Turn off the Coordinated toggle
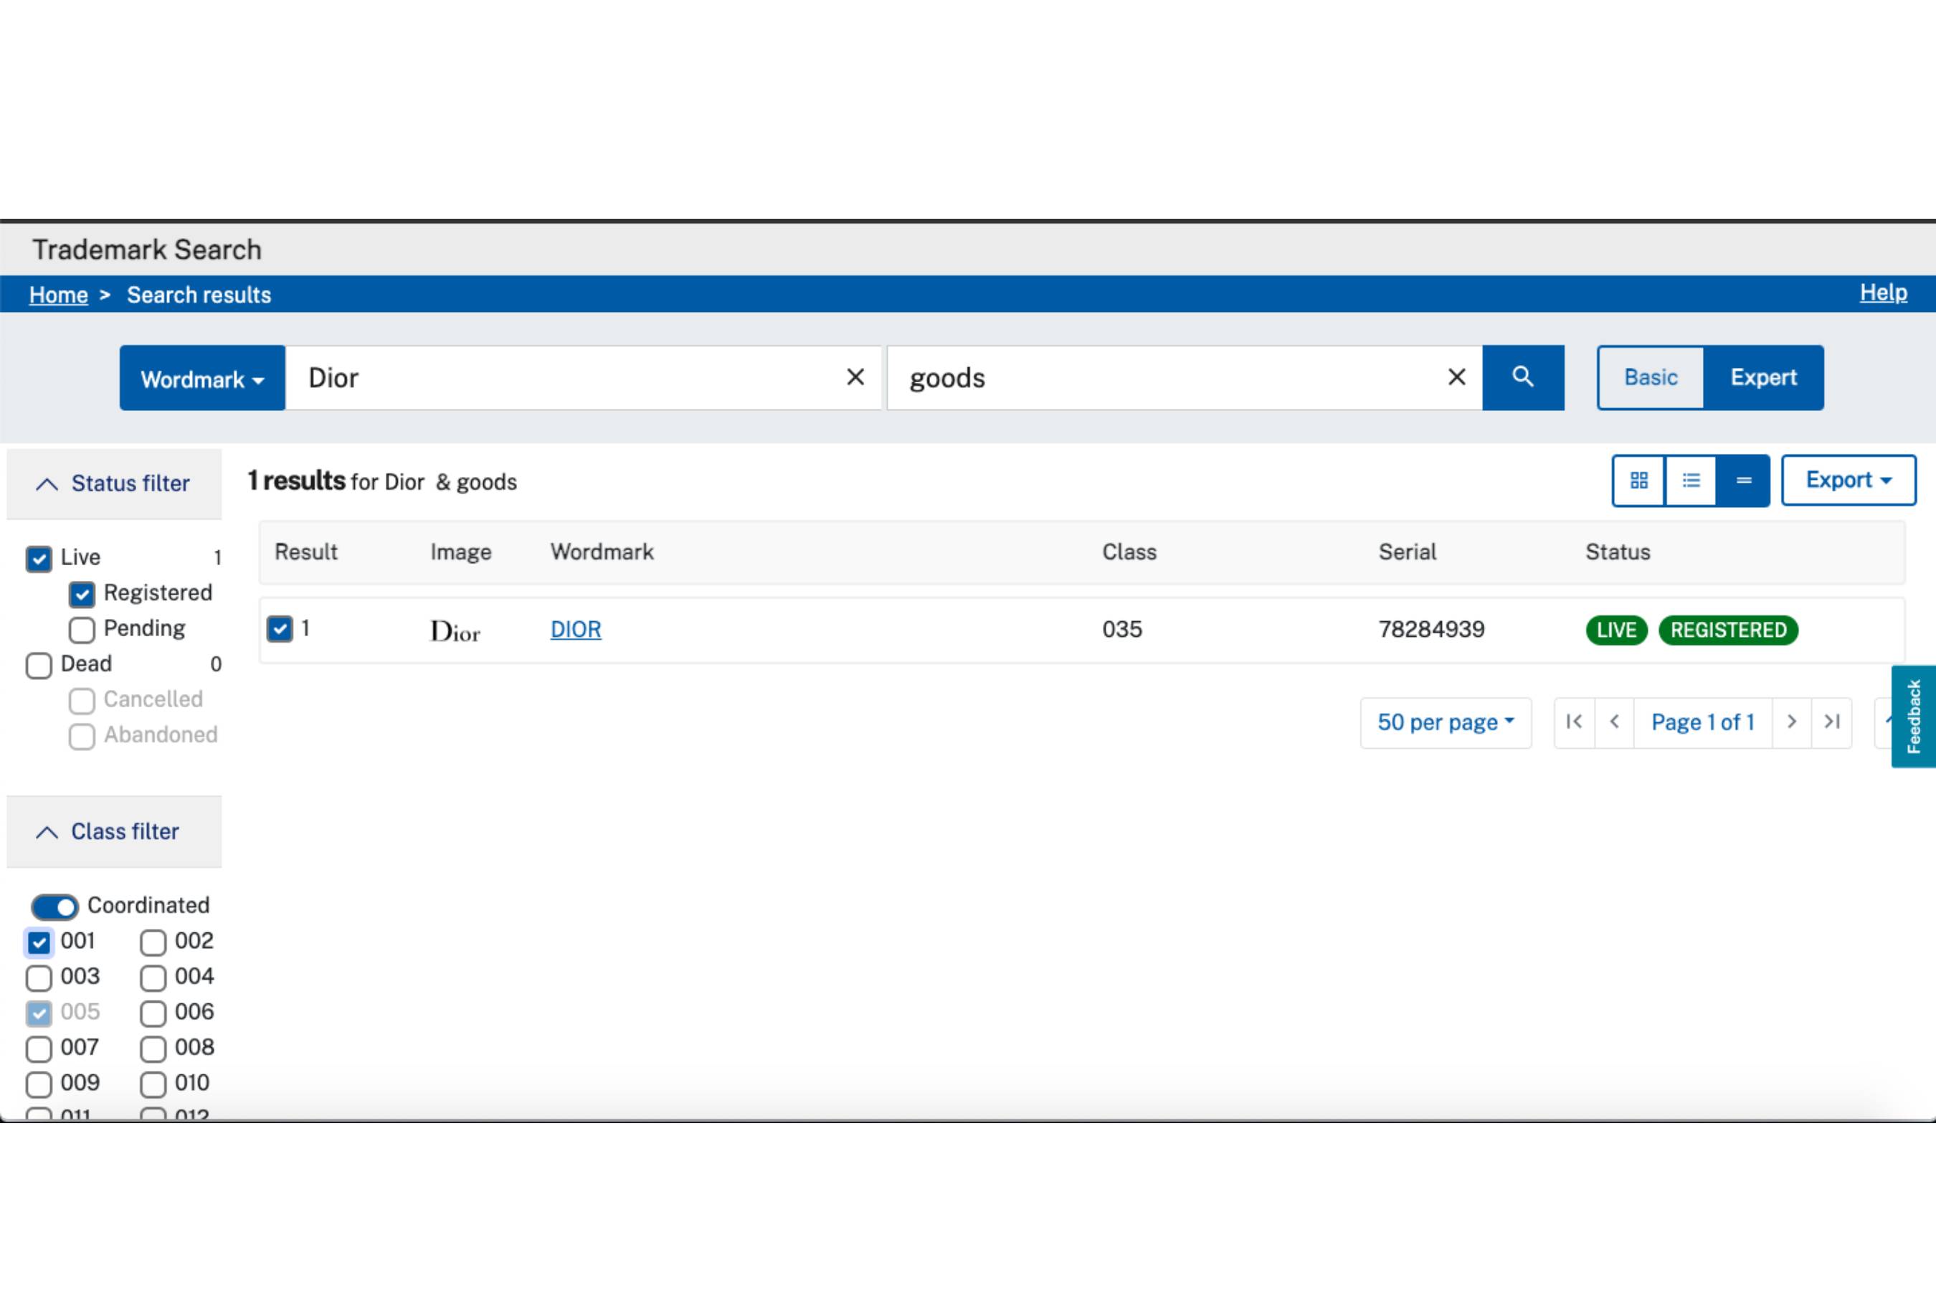Screen dimensions: 1936x1291 point(55,907)
